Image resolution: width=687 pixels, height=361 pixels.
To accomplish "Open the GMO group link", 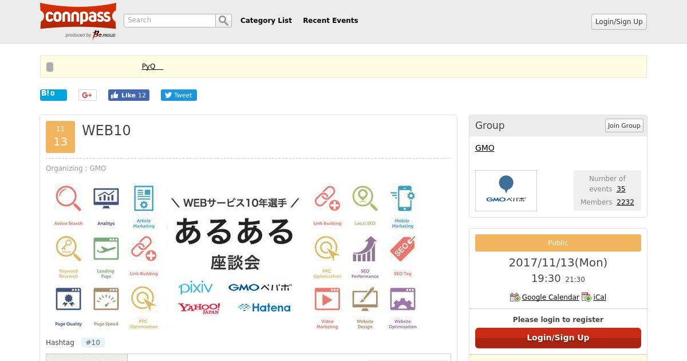I will pyautogui.click(x=485, y=148).
